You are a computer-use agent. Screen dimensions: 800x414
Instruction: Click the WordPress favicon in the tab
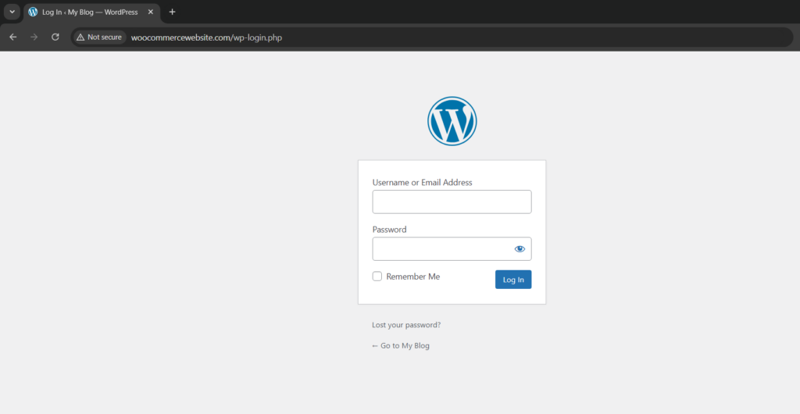point(33,12)
